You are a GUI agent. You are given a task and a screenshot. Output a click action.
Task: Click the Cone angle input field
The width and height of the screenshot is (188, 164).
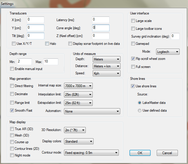click(101, 28)
